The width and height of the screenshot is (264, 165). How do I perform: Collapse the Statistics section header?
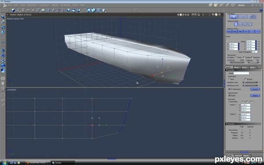tap(243, 124)
